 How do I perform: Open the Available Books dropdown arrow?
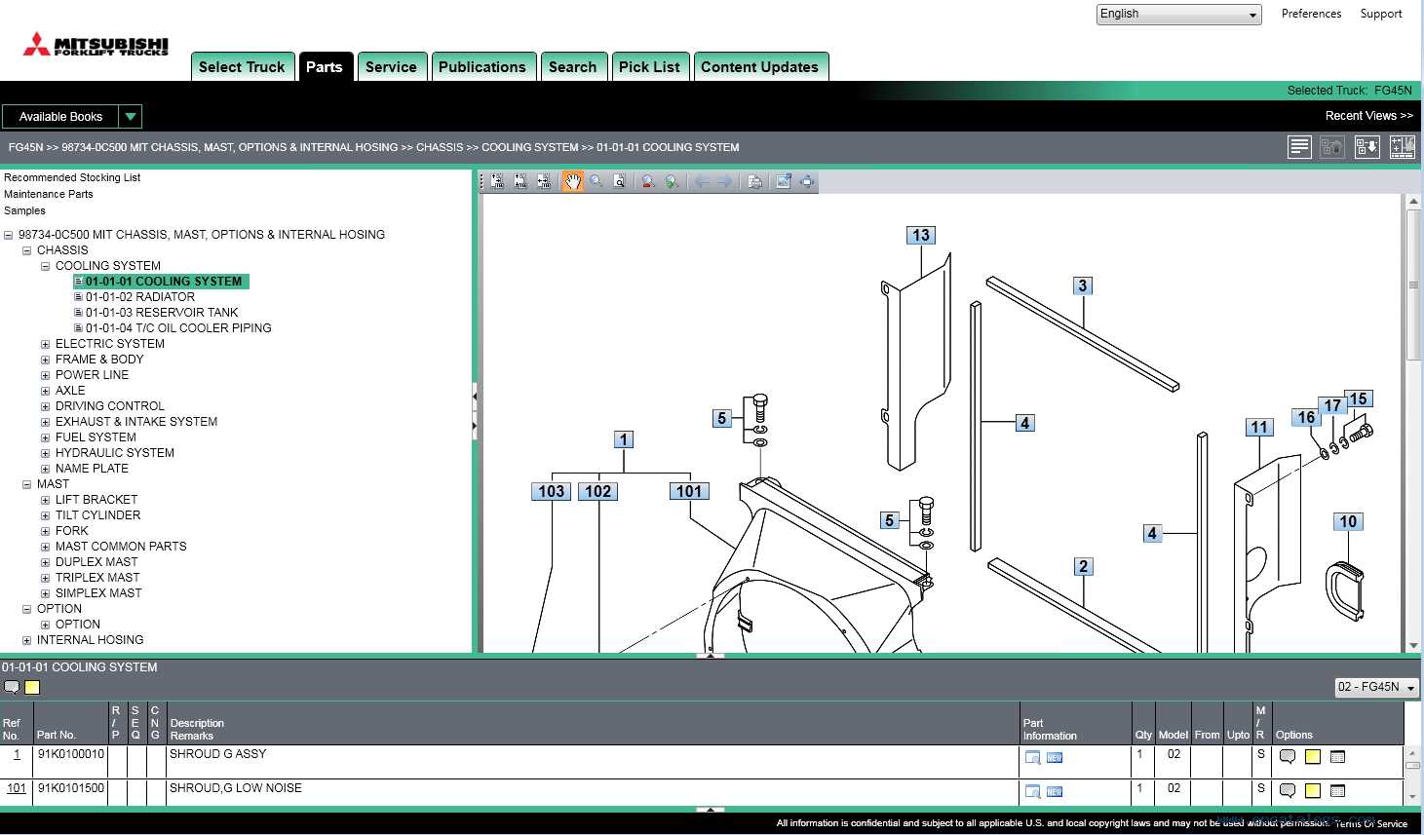coord(131,117)
